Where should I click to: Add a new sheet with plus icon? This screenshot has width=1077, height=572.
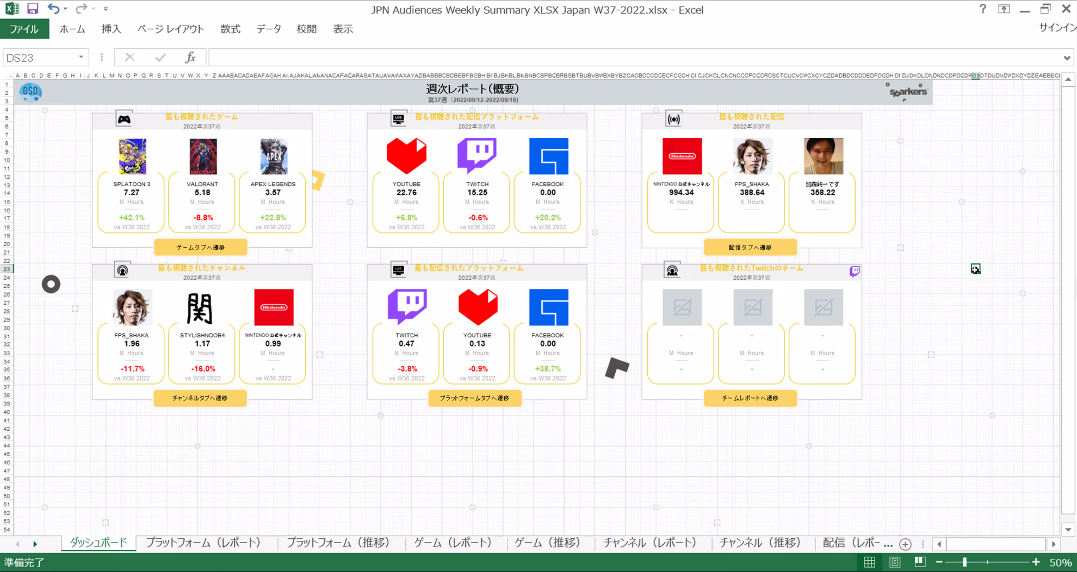(905, 544)
